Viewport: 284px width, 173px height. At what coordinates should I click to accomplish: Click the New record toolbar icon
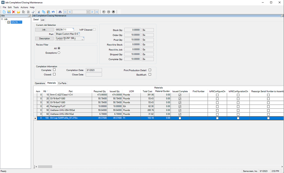(4, 12)
